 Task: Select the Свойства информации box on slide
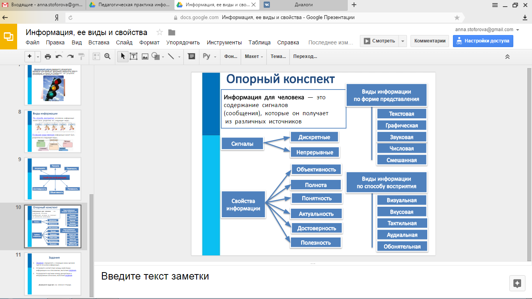pyautogui.click(x=243, y=205)
